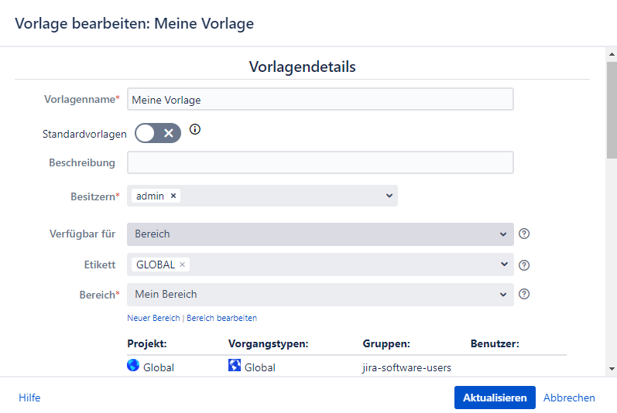Open the Hilfe link
The image size is (617, 413).
[29, 398]
